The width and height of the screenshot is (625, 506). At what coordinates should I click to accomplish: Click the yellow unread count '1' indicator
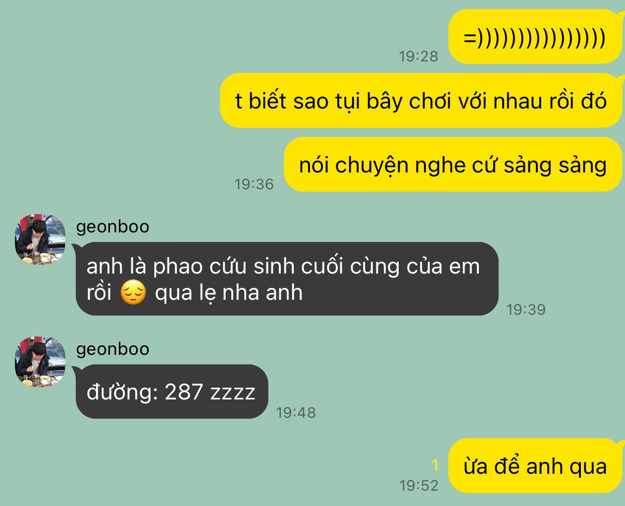[435, 465]
